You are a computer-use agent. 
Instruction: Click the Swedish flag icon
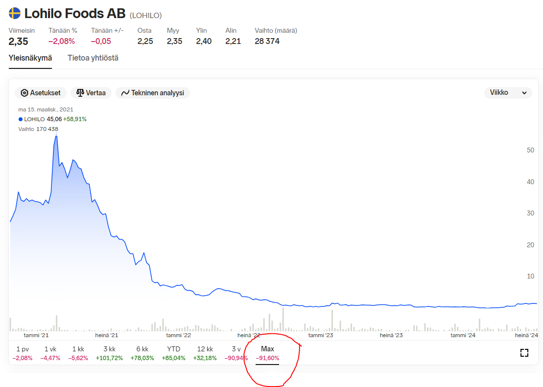(15, 14)
